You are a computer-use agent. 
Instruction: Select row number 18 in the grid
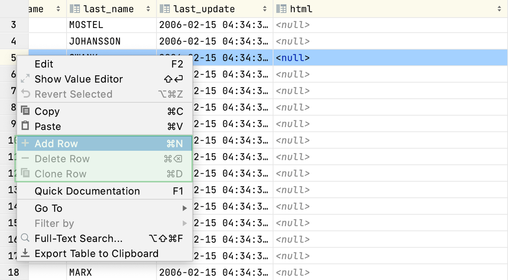[14, 272]
